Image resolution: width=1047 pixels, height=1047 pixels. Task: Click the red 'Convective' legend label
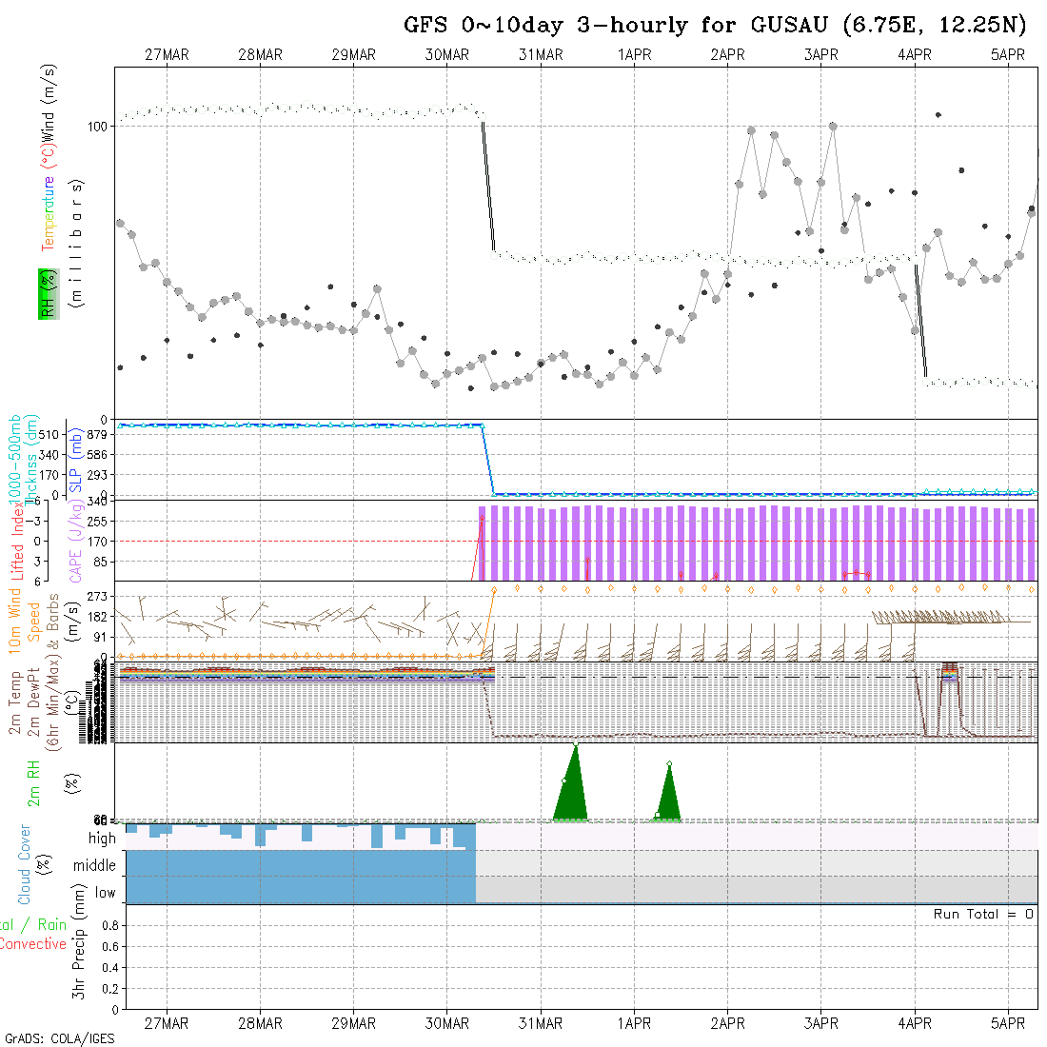point(32,944)
